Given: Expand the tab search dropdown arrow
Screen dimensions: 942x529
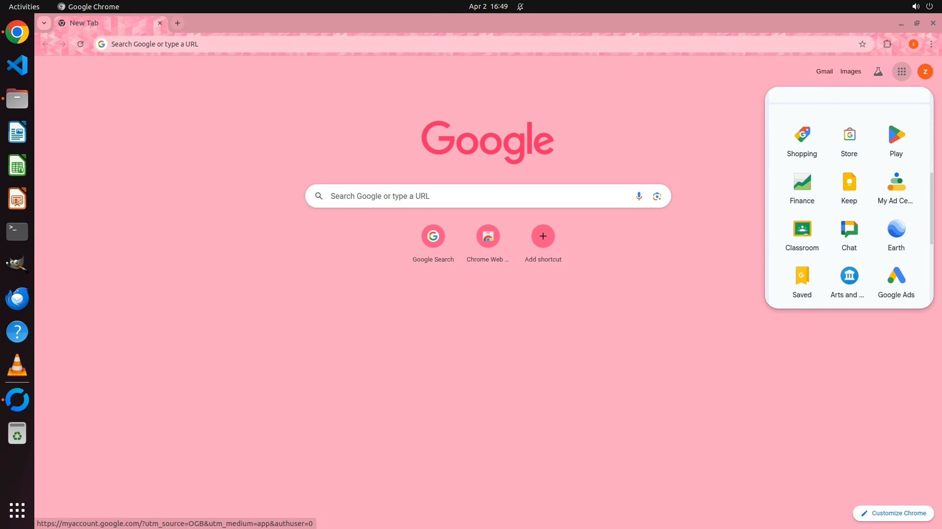Looking at the screenshot, I should click(x=44, y=23).
